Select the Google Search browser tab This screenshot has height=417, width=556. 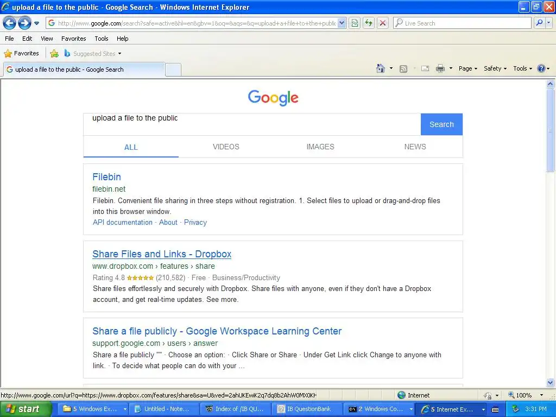point(84,69)
